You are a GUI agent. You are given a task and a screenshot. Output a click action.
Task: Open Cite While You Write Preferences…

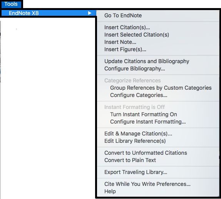pos(158,184)
